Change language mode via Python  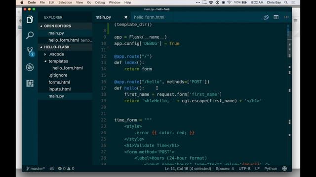(271, 169)
